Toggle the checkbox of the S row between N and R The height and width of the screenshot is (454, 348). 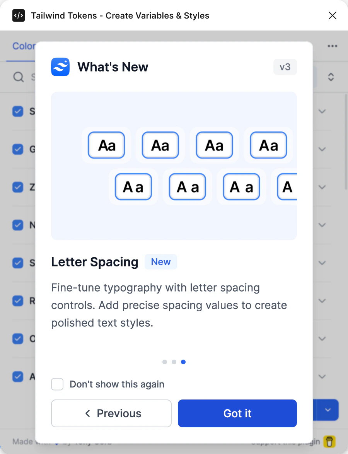point(18,263)
